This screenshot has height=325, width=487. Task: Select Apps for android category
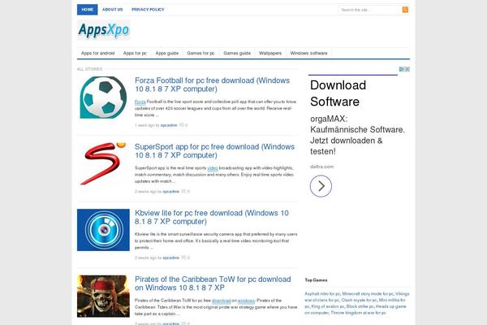point(98,53)
